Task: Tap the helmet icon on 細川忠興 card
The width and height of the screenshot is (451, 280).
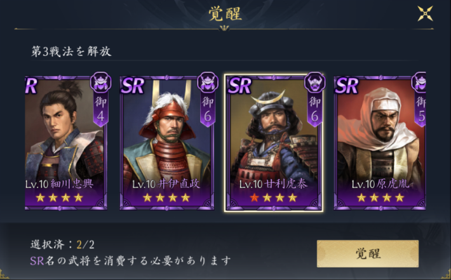Action: pos(100,83)
